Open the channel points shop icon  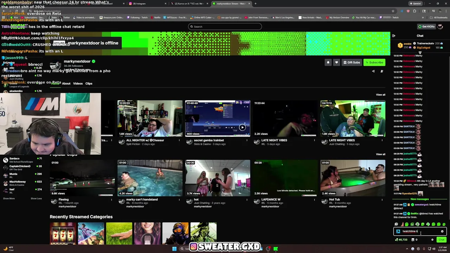pos(413,240)
